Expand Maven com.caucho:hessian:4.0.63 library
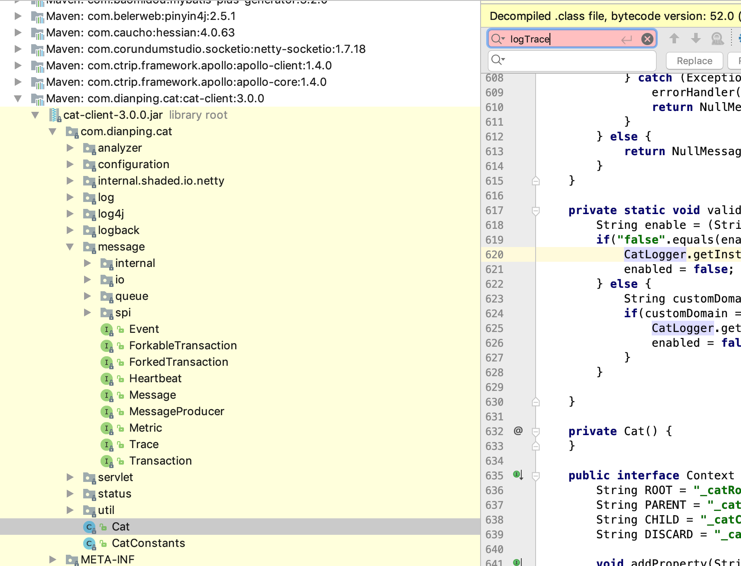This screenshot has width=741, height=566. [x=18, y=33]
